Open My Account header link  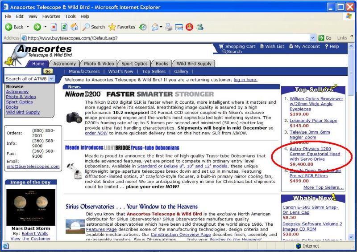304,46
